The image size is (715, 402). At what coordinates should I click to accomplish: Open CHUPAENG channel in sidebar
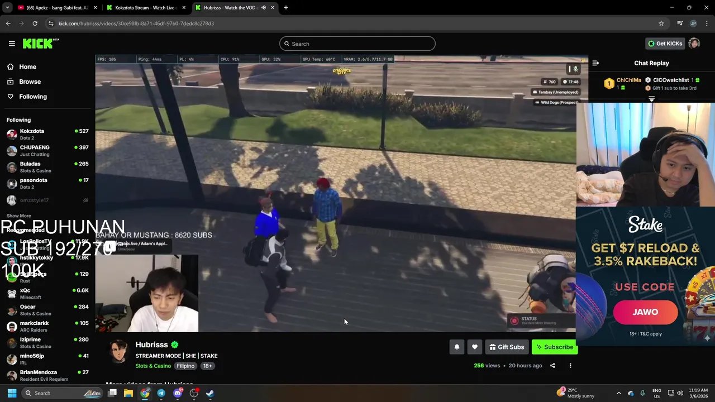coord(47,151)
